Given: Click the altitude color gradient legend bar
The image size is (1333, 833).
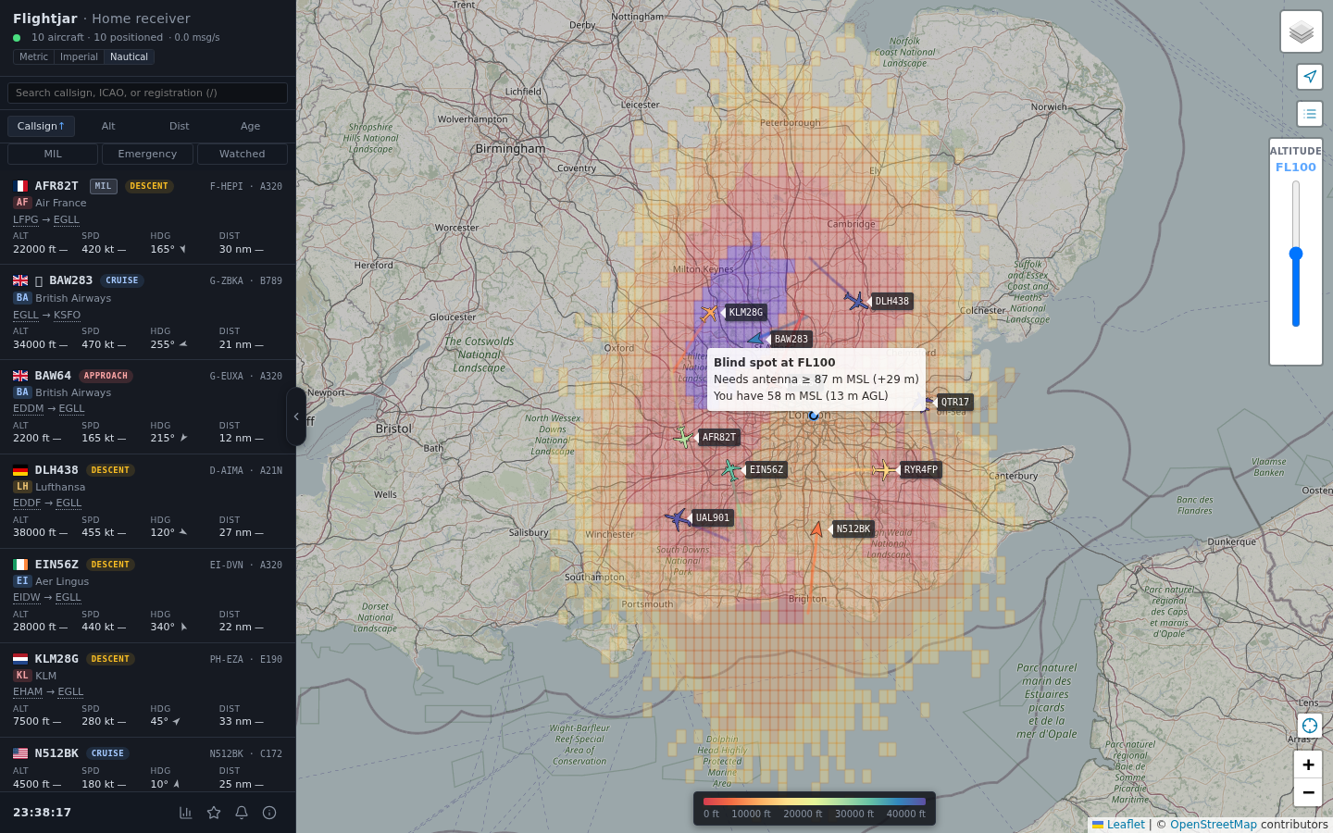Looking at the screenshot, I should point(815,802).
